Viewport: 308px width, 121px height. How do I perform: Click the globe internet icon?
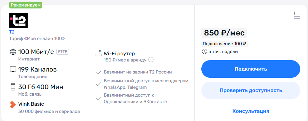(x=13, y=52)
